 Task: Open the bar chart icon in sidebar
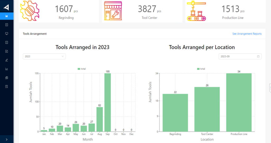(x=7, y=69)
